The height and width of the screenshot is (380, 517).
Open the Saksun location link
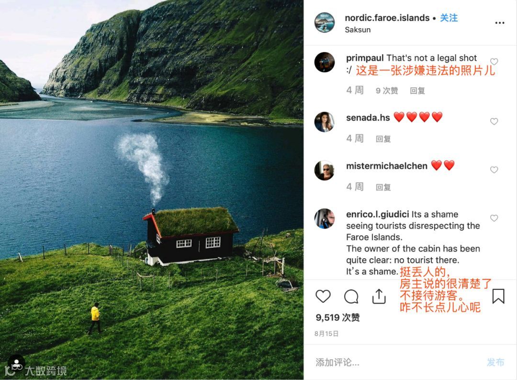[358, 30]
